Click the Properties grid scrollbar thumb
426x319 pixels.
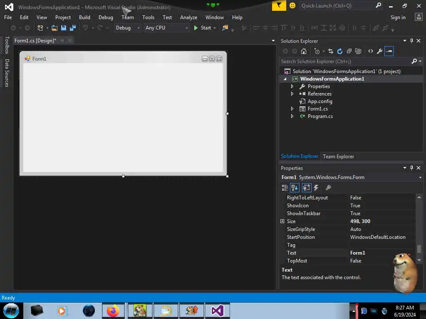click(x=419, y=249)
